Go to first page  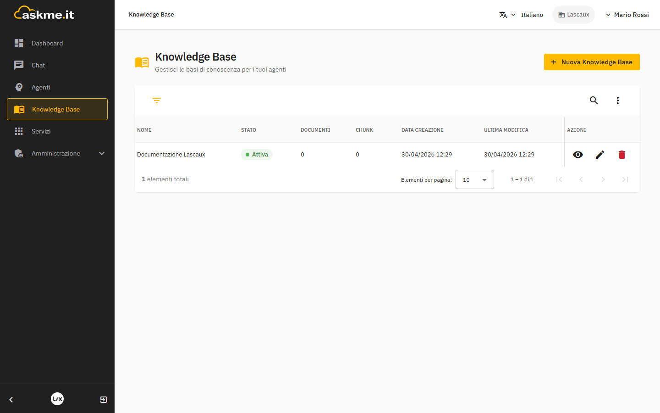tap(559, 179)
